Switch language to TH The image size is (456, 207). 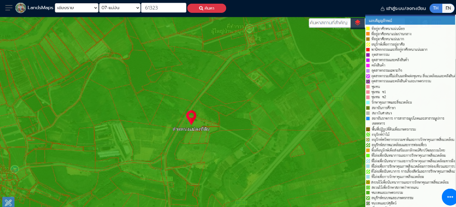[x=435, y=8]
